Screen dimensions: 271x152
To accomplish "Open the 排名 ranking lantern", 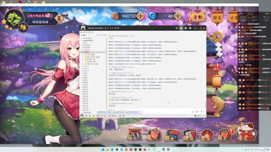I will [x=217, y=17].
